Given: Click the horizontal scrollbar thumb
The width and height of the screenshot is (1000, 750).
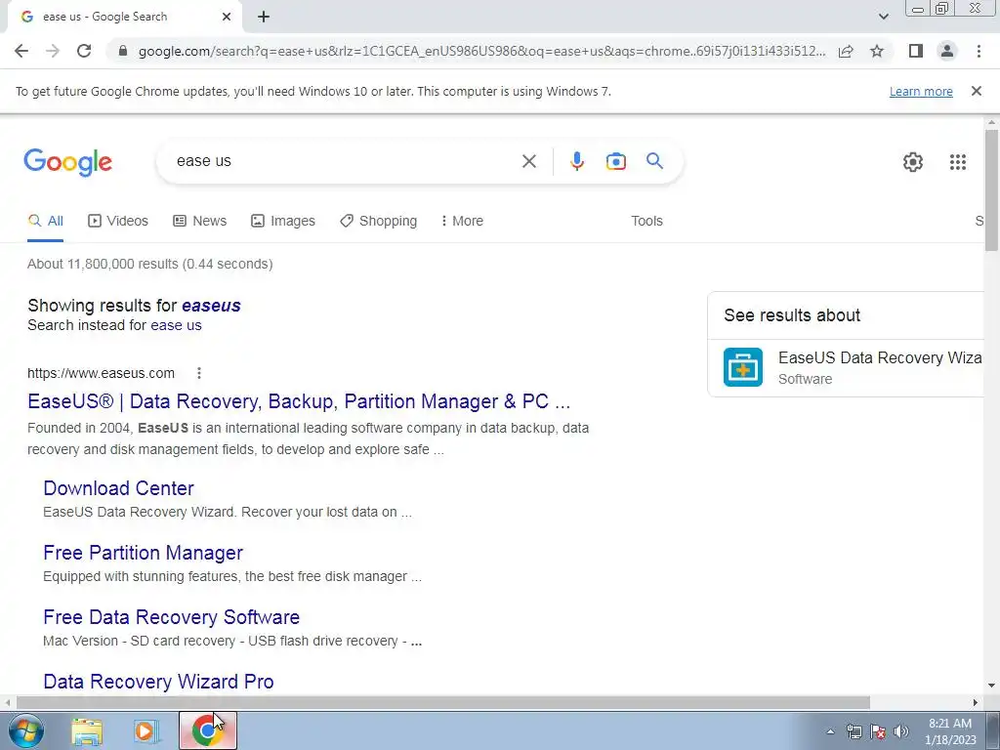Looking at the screenshot, I should point(443,703).
